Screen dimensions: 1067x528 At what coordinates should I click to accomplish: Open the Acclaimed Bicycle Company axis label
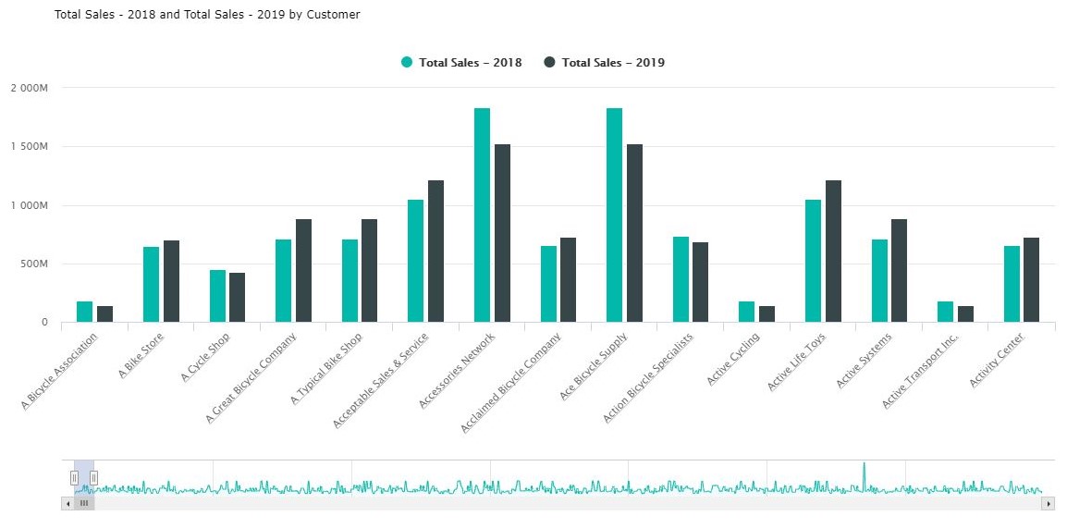(x=513, y=381)
